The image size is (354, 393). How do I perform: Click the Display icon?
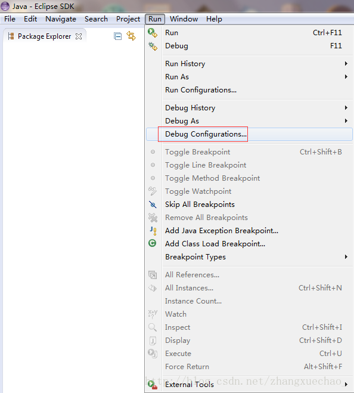(153, 341)
